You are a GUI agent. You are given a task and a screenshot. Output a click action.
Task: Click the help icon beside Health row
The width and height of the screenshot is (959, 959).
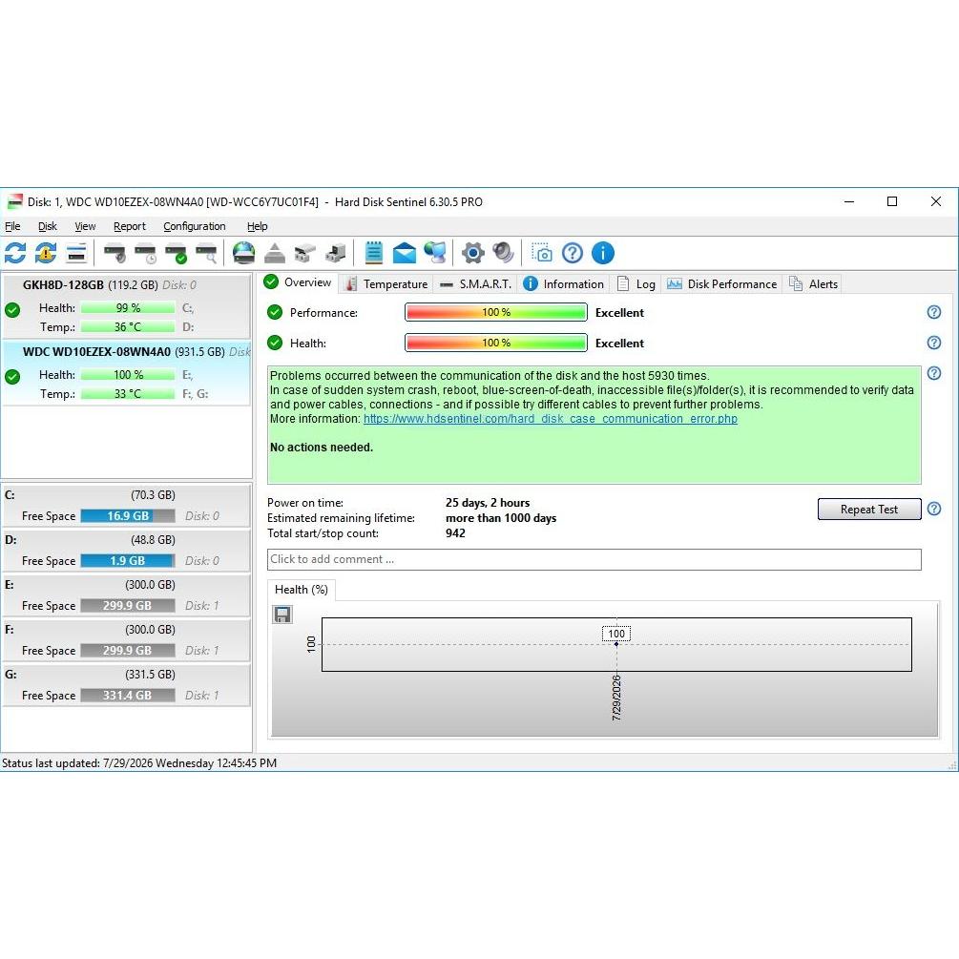click(934, 343)
